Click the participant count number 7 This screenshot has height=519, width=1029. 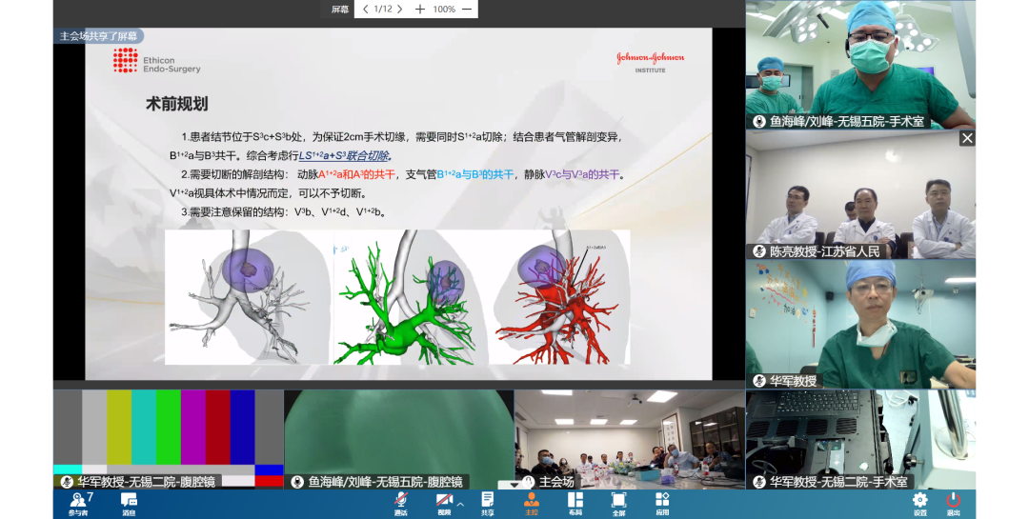click(x=90, y=497)
